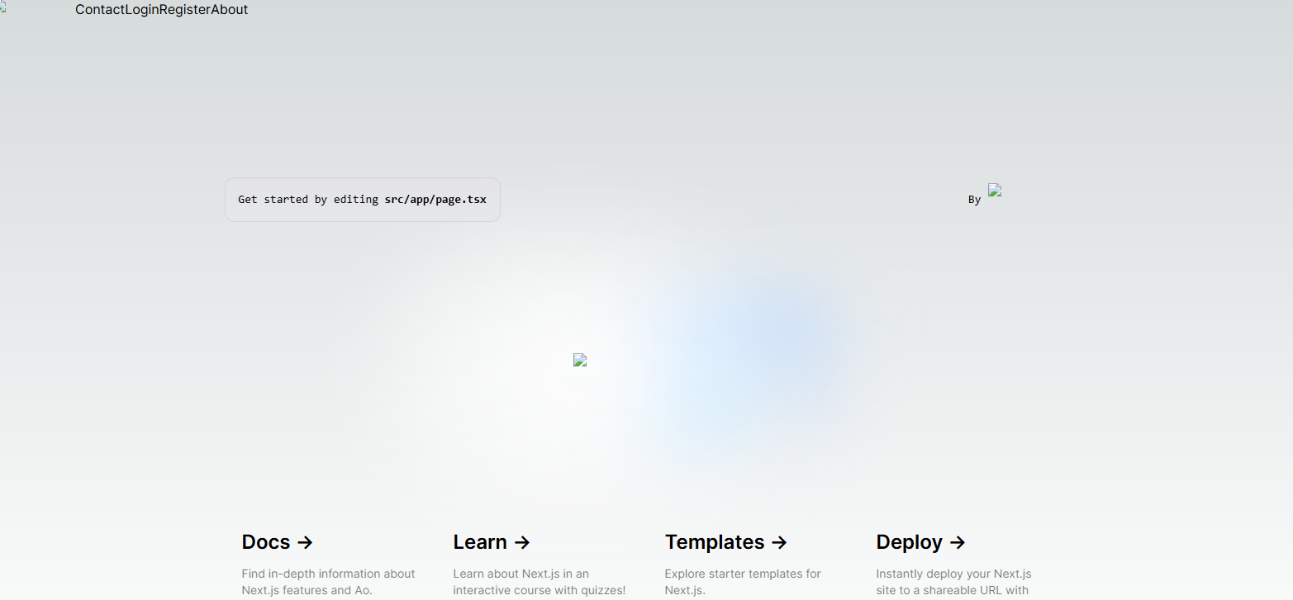Click the arrow next to Deploy
The width and height of the screenshot is (1293, 600).
click(x=958, y=542)
